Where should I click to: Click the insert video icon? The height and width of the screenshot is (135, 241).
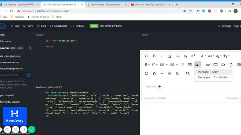coord(223,65)
